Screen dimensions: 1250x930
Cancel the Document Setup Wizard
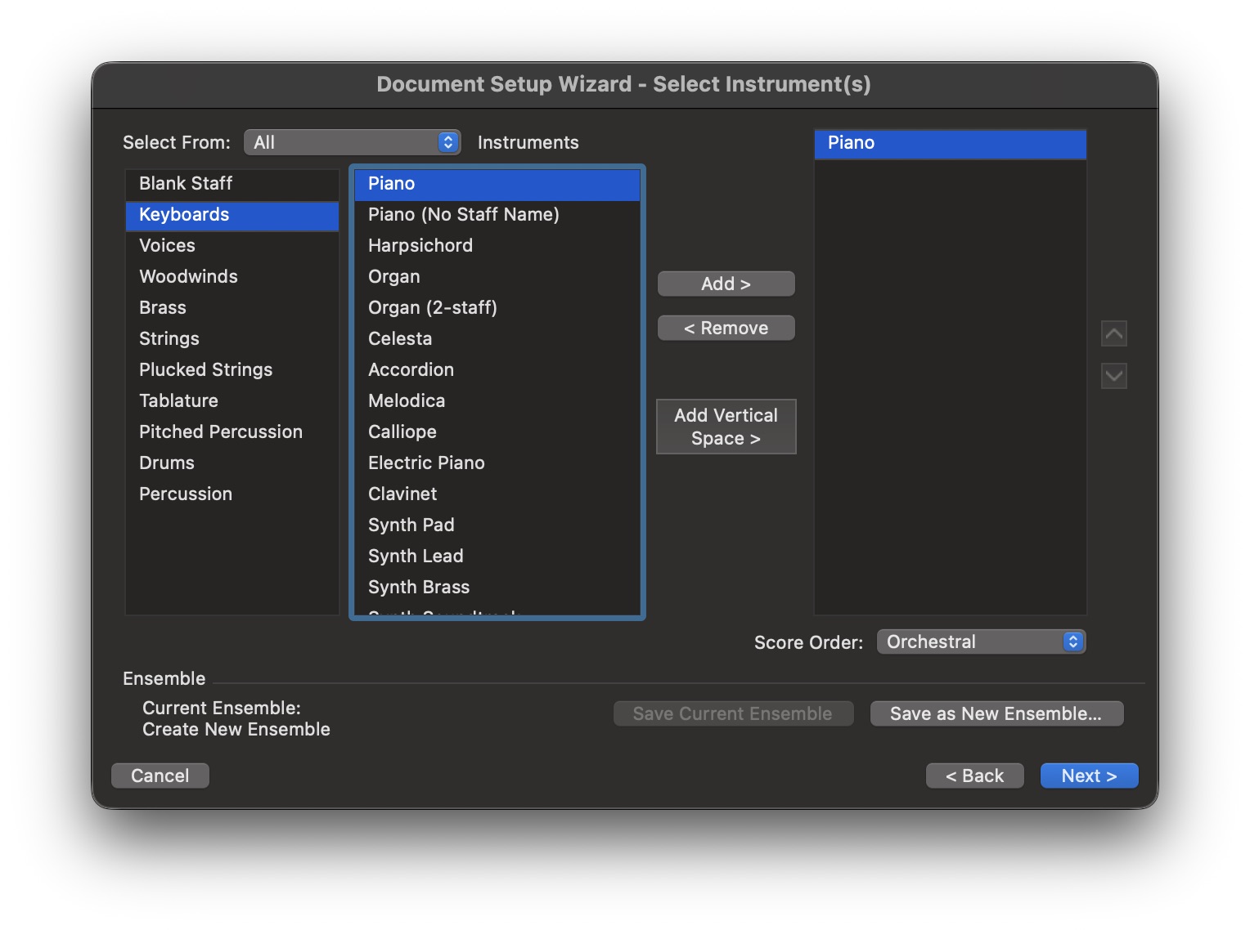(160, 776)
